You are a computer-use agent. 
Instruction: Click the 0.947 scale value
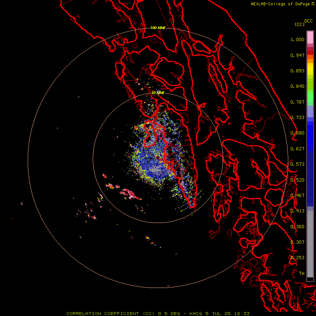pyautogui.click(x=297, y=55)
